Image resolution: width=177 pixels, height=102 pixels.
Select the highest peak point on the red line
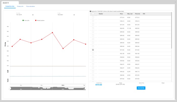52,33
